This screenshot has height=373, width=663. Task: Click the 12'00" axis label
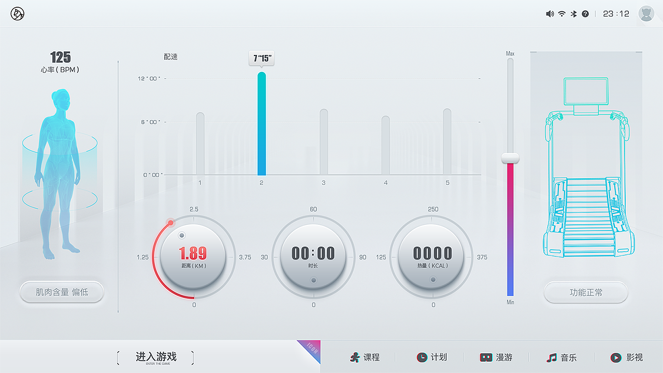(x=149, y=79)
